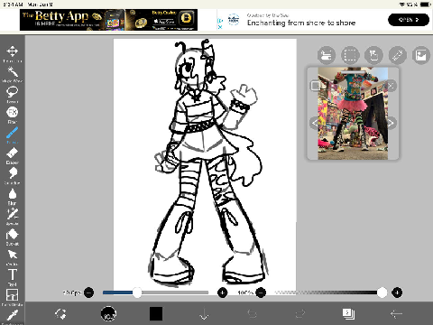Open the brush settings circle

coord(108,314)
